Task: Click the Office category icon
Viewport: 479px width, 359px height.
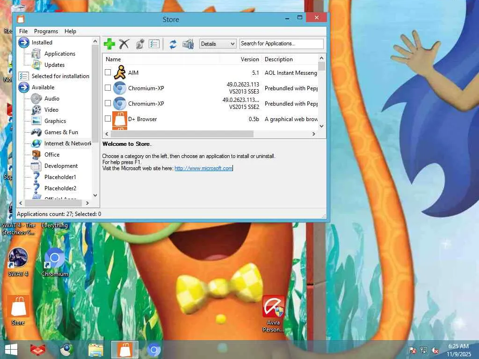Action: [36, 154]
